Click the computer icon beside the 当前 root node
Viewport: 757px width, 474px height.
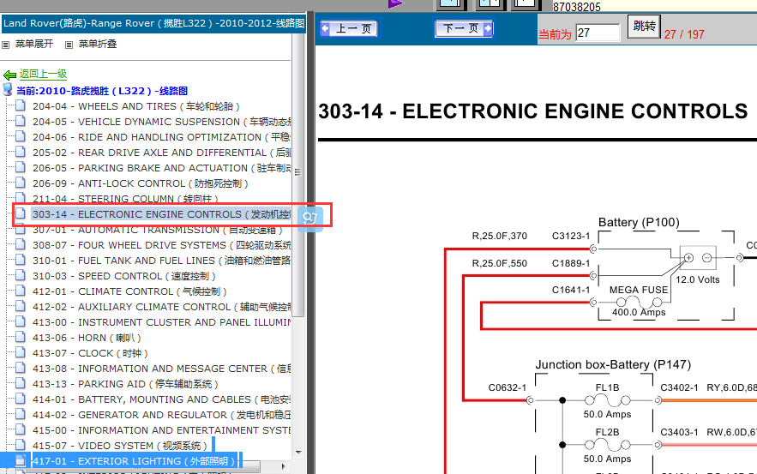[x=7, y=89]
